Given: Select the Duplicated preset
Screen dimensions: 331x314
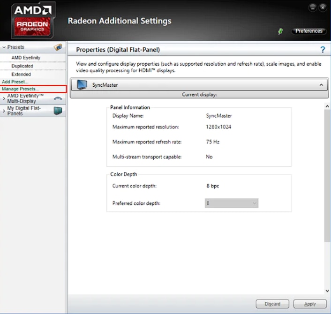Looking at the screenshot, I should [23, 66].
